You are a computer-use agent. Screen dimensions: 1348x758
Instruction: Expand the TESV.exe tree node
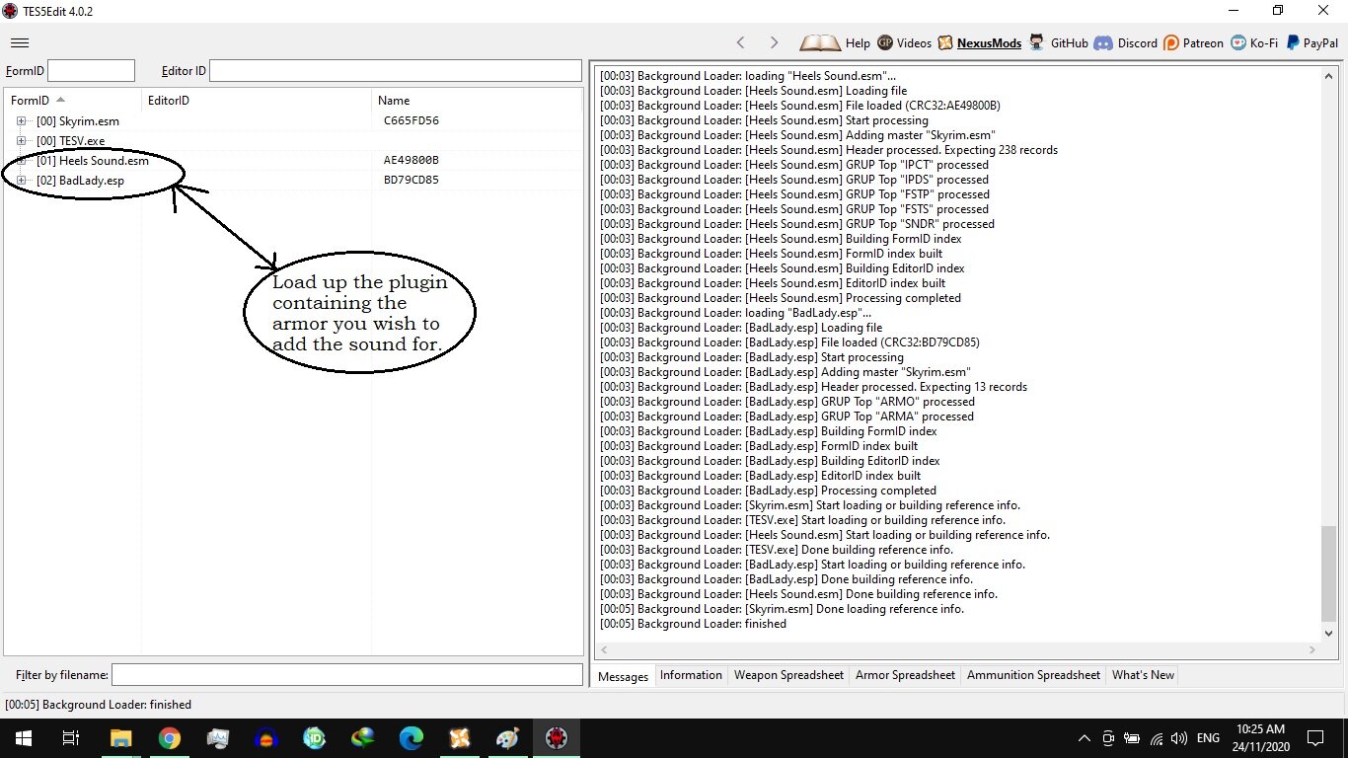click(22, 140)
